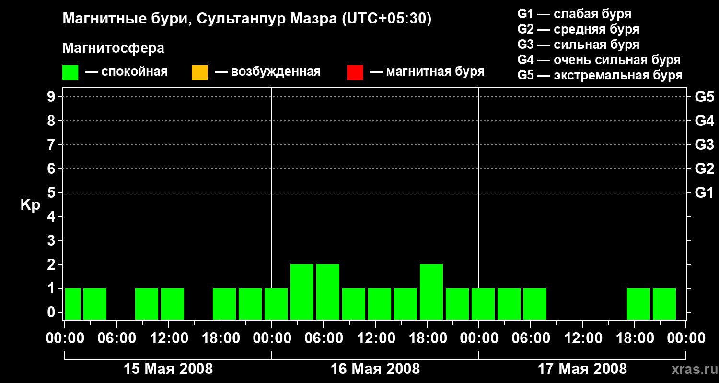719x383 pixels.
Task: Click the 'Kp' axis title
Action: click(30, 205)
